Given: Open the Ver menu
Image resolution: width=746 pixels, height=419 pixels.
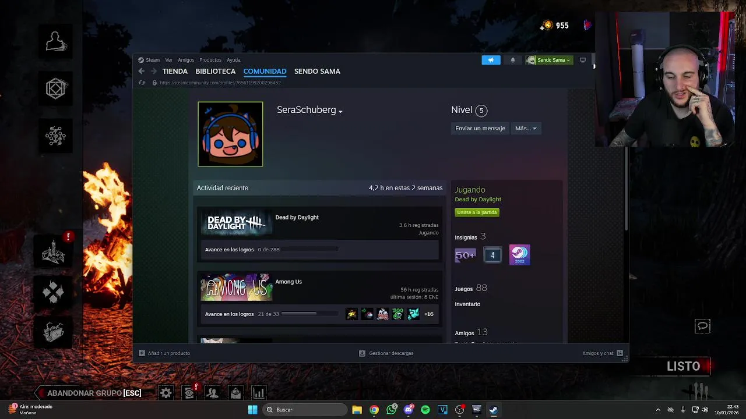Looking at the screenshot, I should pos(168,60).
